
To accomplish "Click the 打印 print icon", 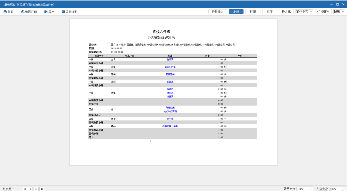I will pyautogui.click(x=5, y=12).
